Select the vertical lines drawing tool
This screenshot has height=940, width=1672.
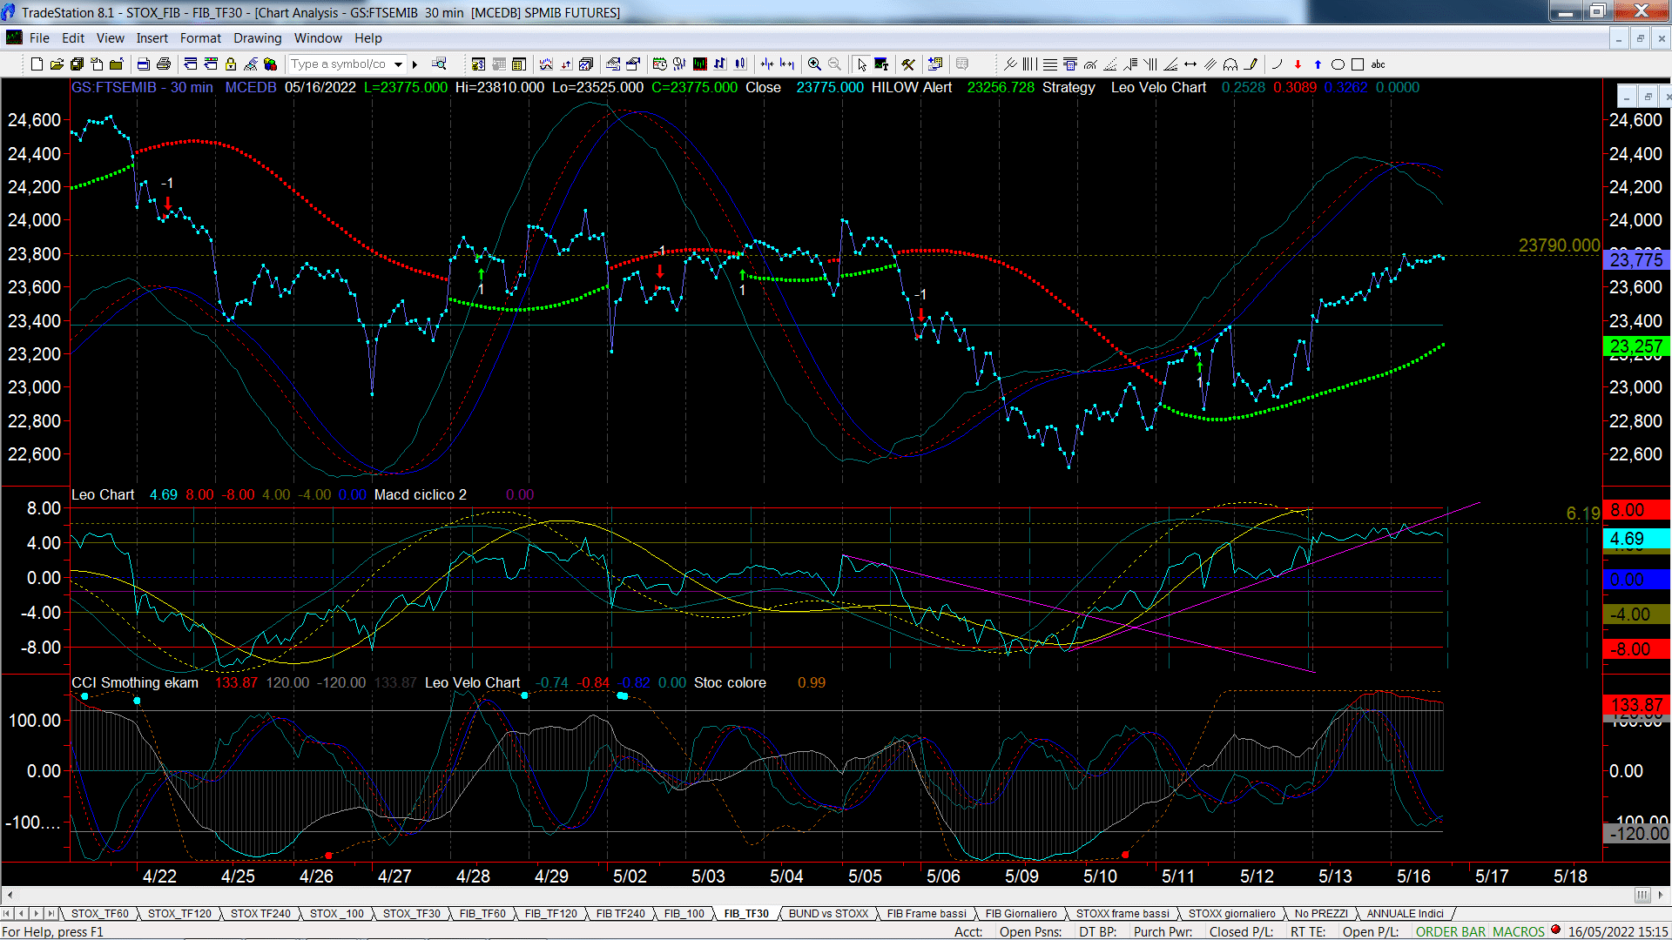[1030, 64]
